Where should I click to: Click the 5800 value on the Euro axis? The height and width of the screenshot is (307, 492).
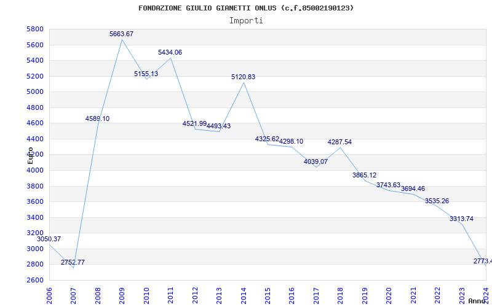(x=35, y=29)
